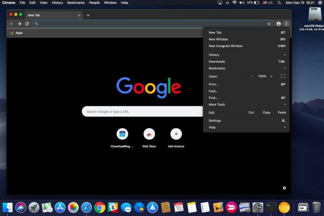Click the AirPlay display icon

point(220,3)
